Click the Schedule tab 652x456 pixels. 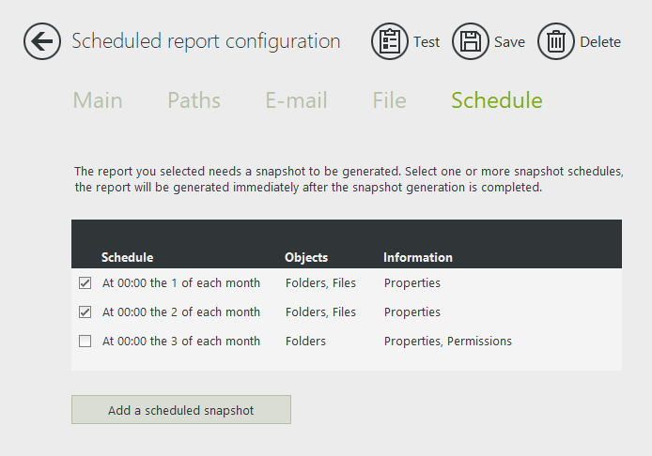coord(496,100)
